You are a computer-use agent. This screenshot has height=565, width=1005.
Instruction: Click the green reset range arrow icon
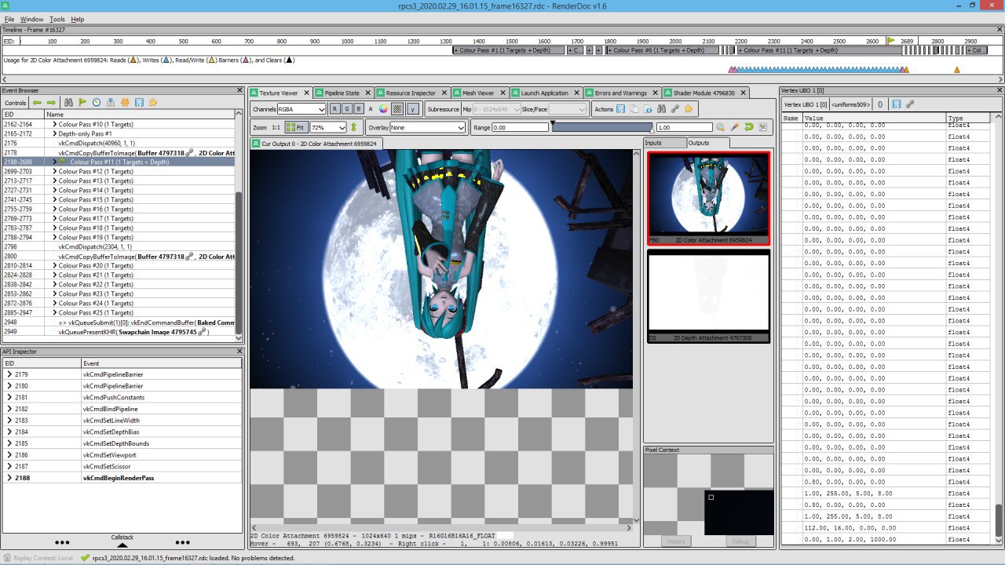coord(749,127)
